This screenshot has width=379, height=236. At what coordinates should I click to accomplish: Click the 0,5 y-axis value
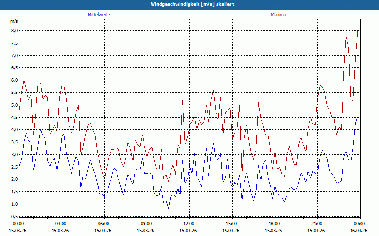pyautogui.click(x=14, y=217)
